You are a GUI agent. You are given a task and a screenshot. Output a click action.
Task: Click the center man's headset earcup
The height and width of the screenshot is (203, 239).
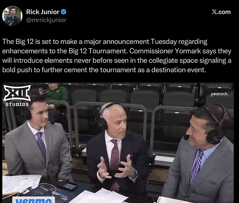pyautogui.click(x=103, y=123)
